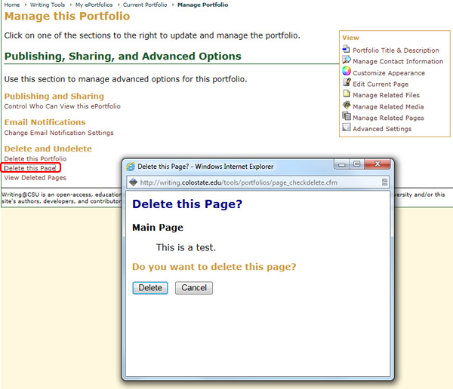Click the Manage Related Pages icon

tap(347, 116)
